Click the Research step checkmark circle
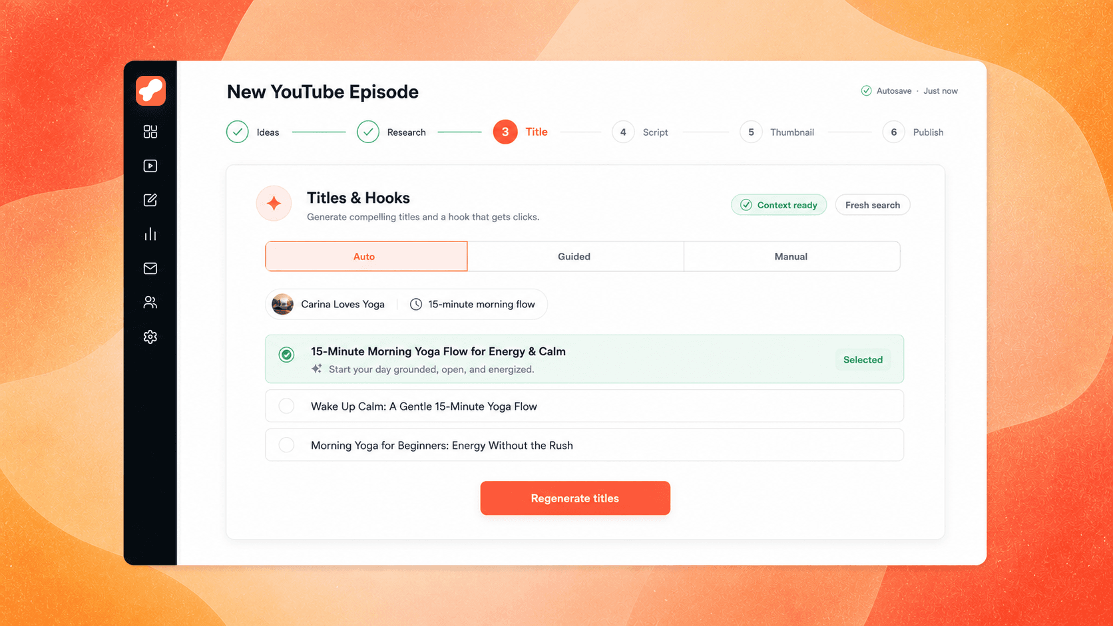This screenshot has height=626, width=1113. pos(368,132)
